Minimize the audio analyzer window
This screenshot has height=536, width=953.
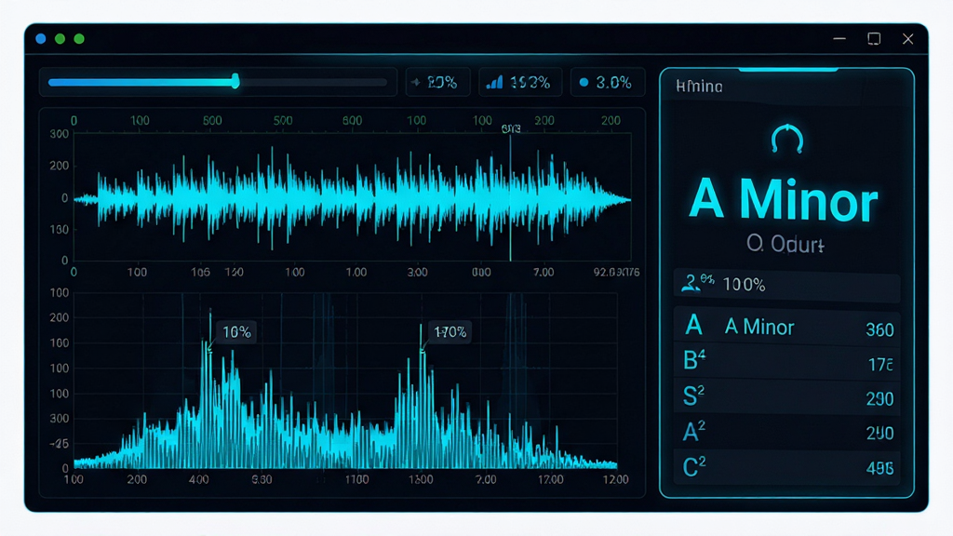pyautogui.click(x=839, y=39)
